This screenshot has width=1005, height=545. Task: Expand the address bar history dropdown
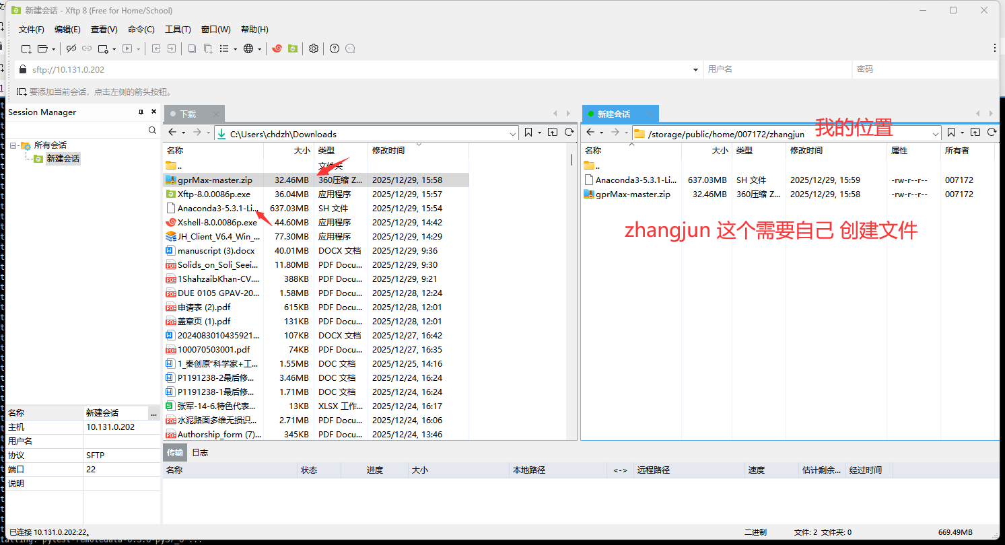tap(696, 69)
